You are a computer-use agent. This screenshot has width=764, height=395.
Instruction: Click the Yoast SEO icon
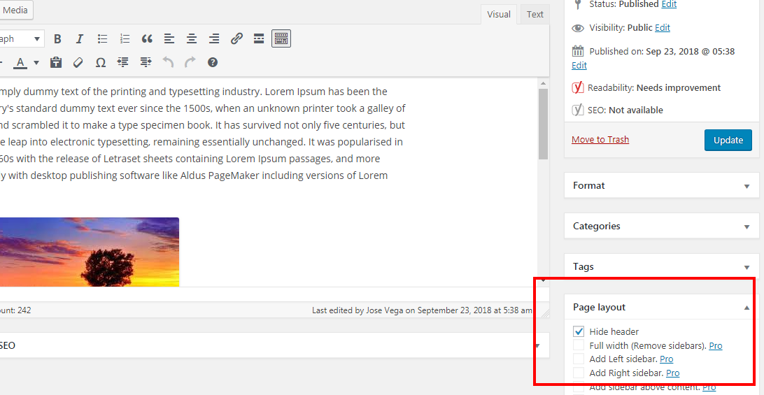point(577,110)
